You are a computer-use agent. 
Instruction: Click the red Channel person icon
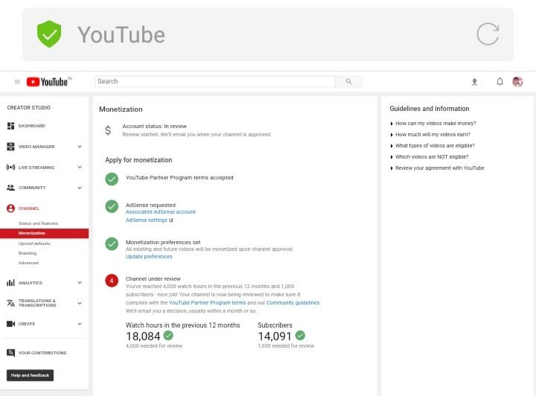coord(10,208)
